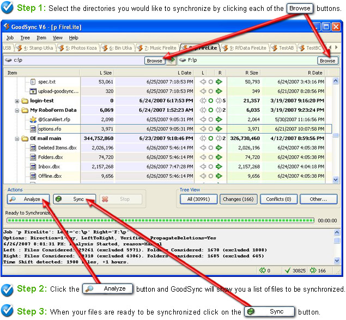This screenshot has height=320, width=346.
Task: Click the Sync button in Actions
Action: click(75, 200)
